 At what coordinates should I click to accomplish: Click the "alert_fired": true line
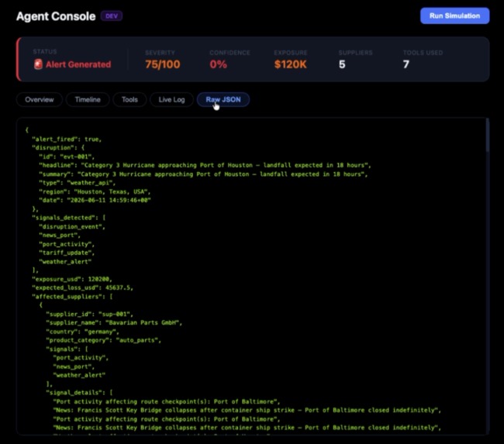click(67, 139)
